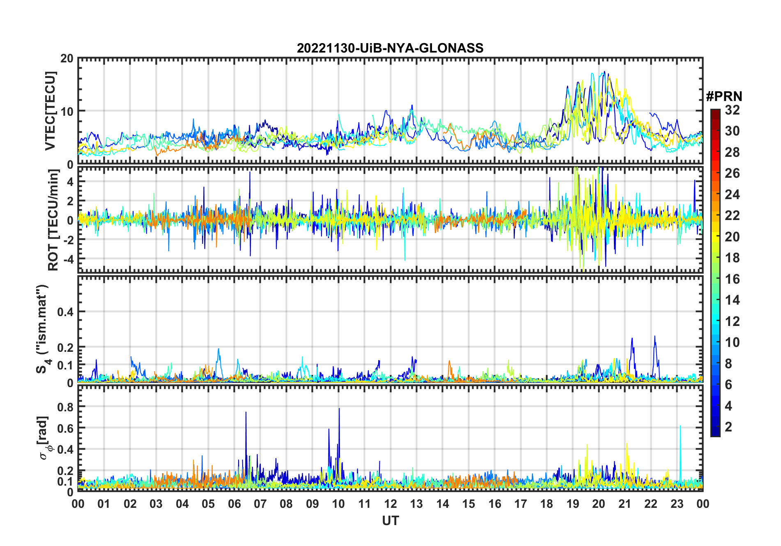This screenshot has width=781, height=546.
Task: Click the VTEC[TECU] y-axis label
Action: click(x=50, y=111)
